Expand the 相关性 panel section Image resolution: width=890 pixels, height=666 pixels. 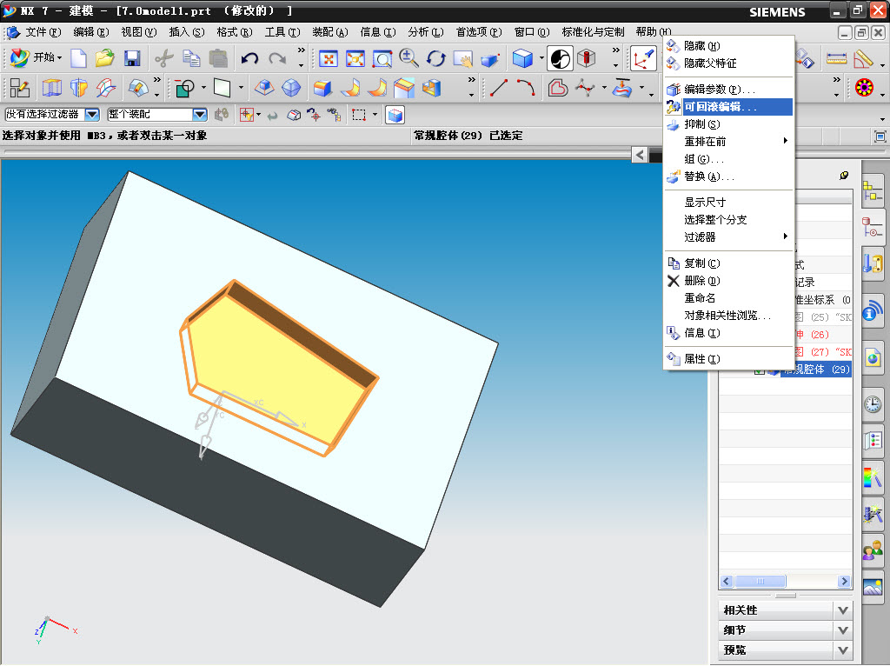[x=785, y=610]
